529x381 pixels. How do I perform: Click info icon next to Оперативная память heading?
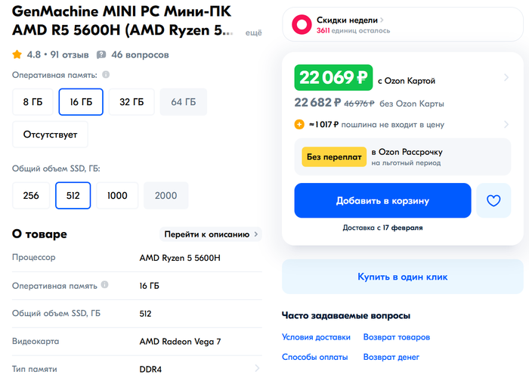pos(106,74)
